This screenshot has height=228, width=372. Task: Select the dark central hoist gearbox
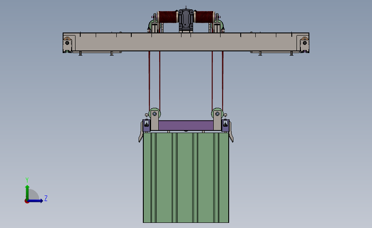tap(186, 21)
